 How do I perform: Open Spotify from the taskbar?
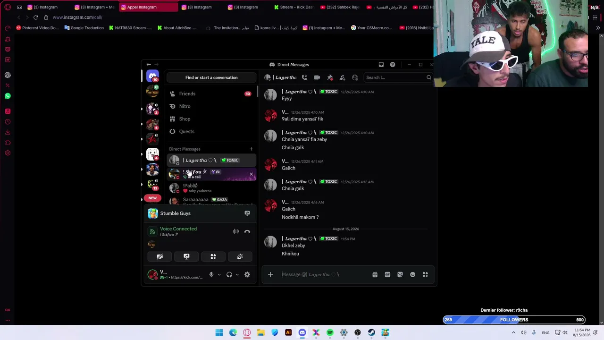(330, 332)
